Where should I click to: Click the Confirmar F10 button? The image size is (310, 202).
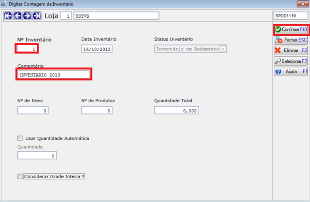291,29
